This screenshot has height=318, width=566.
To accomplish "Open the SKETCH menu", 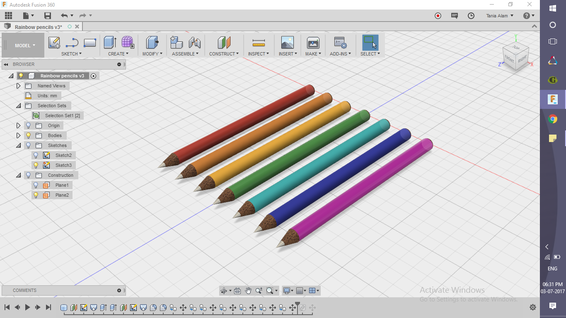I will [x=71, y=54].
